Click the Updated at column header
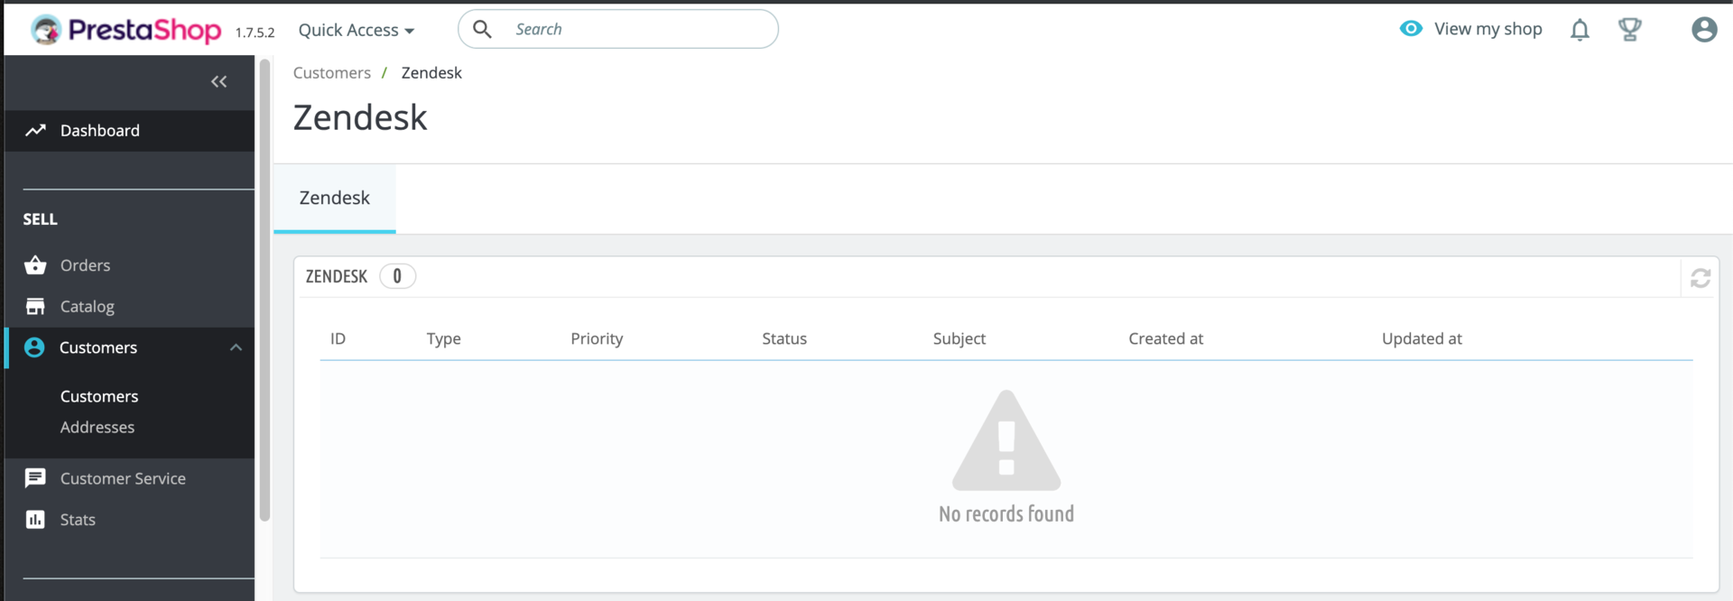The width and height of the screenshot is (1733, 601). (1422, 338)
